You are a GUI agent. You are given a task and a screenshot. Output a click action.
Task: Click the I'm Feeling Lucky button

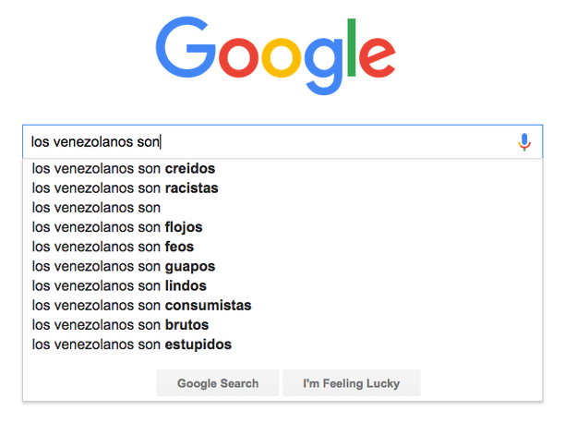click(x=352, y=383)
